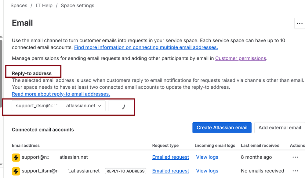Click Create Atlassian email button

click(x=222, y=128)
